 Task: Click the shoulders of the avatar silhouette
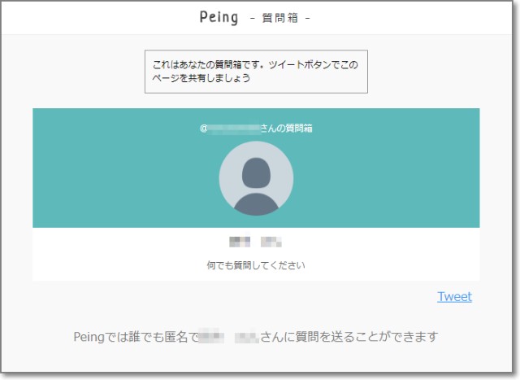click(256, 203)
